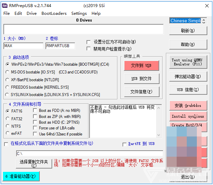The width and height of the screenshot is (213, 185).
Task: Click the 选择复制文件夹(C) button
Action: 34,164
